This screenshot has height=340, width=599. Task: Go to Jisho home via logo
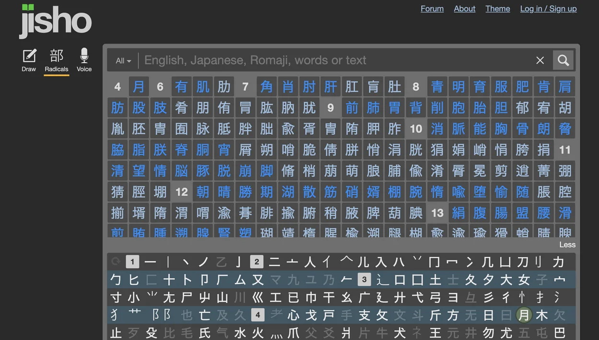(56, 21)
